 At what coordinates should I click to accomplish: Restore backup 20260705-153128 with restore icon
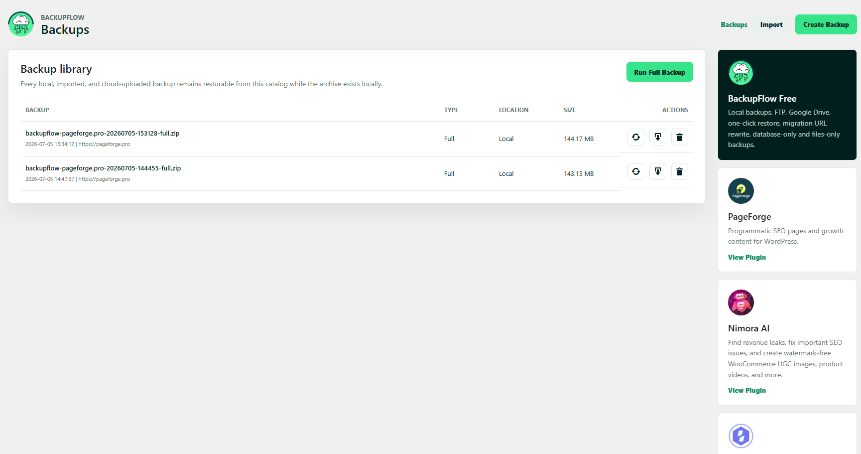(x=636, y=137)
